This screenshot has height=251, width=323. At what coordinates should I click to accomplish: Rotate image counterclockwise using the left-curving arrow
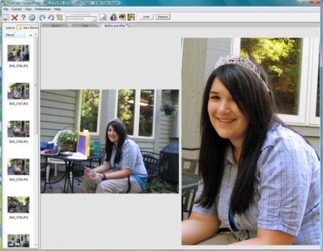[51, 17]
